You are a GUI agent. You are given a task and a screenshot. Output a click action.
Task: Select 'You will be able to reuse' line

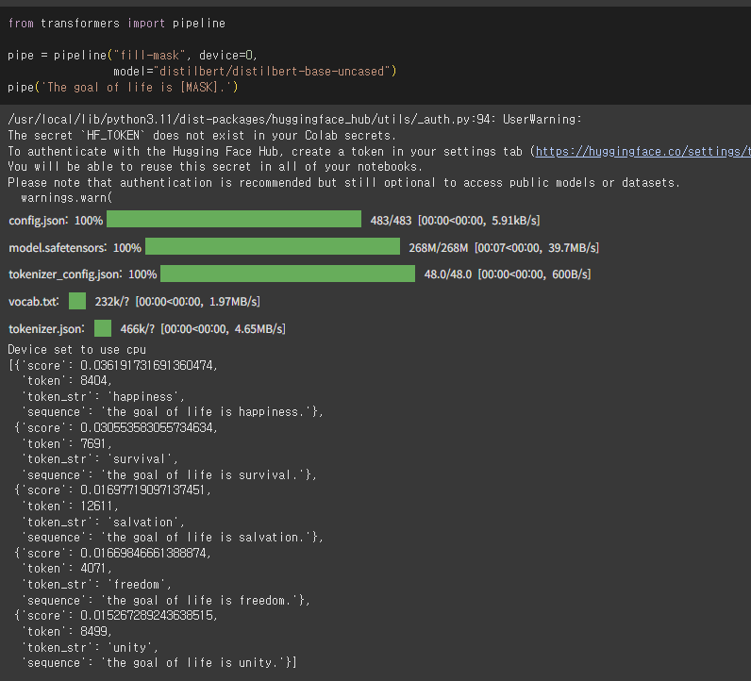tap(215, 167)
